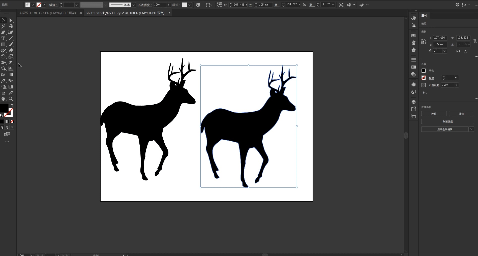Image resolution: width=478 pixels, height=256 pixels.
Task: Select the Direct Selection arrow tool
Action: (x=11, y=20)
